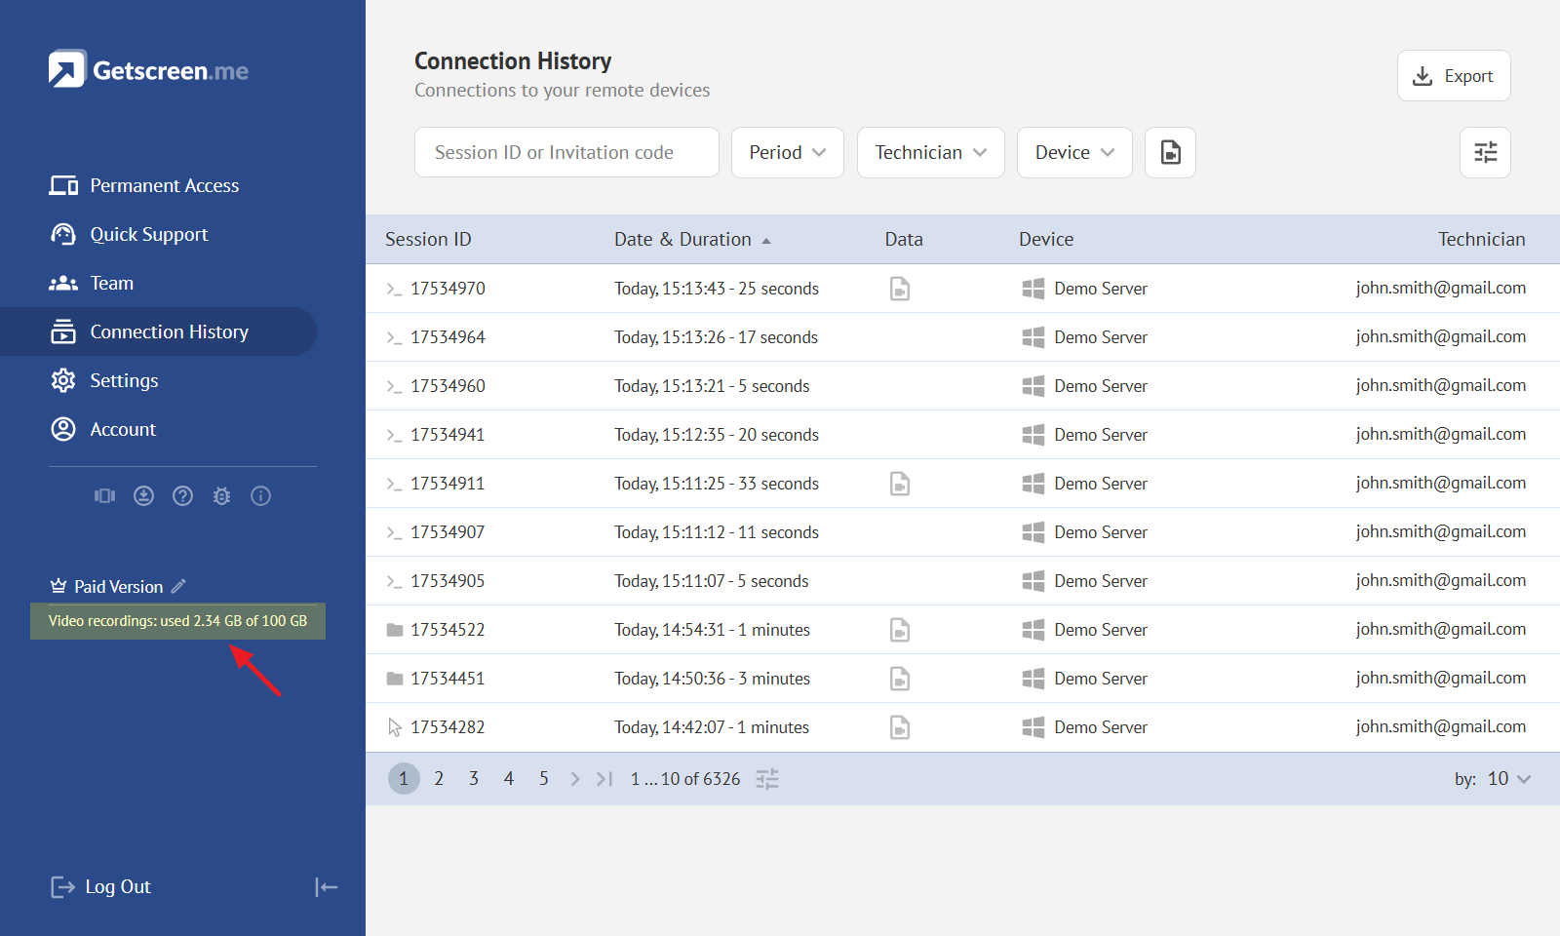The image size is (1560, 936).
Task: Open the Device filter dropdown
Action: pos(1073,153)
